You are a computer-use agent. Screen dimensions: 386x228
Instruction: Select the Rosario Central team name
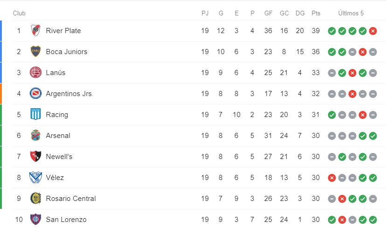[x=71, y=199]
